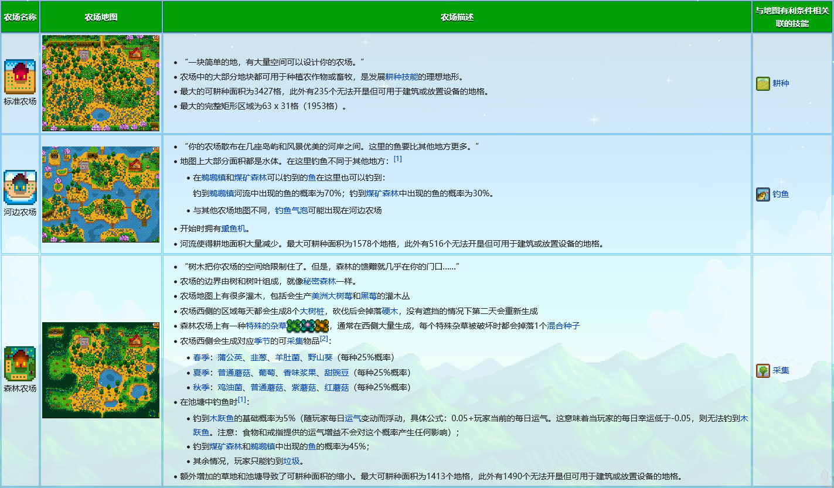Open the 野山葵 link

(x=320, y=357)
